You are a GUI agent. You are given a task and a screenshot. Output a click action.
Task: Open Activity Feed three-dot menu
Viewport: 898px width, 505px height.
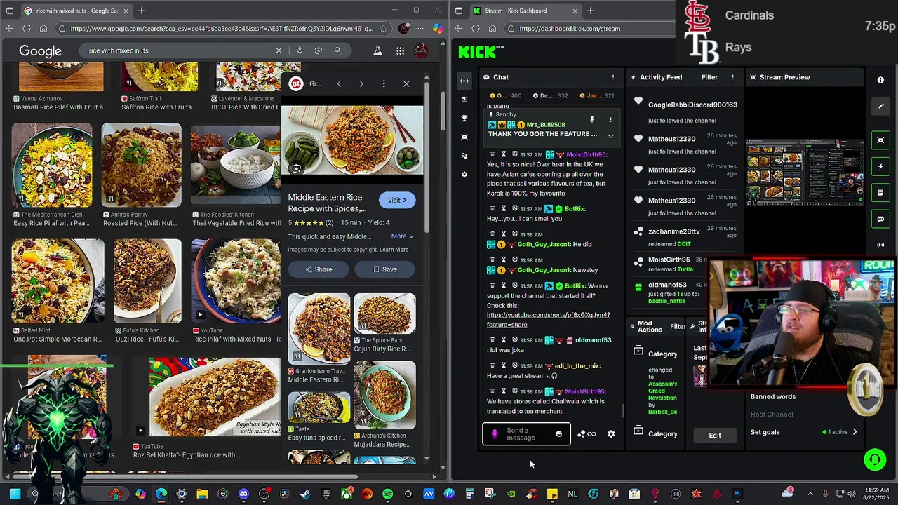(x=733, y=77)
